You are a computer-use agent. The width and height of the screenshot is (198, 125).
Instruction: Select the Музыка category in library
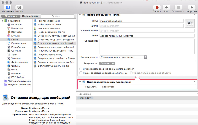click(15, 36)
